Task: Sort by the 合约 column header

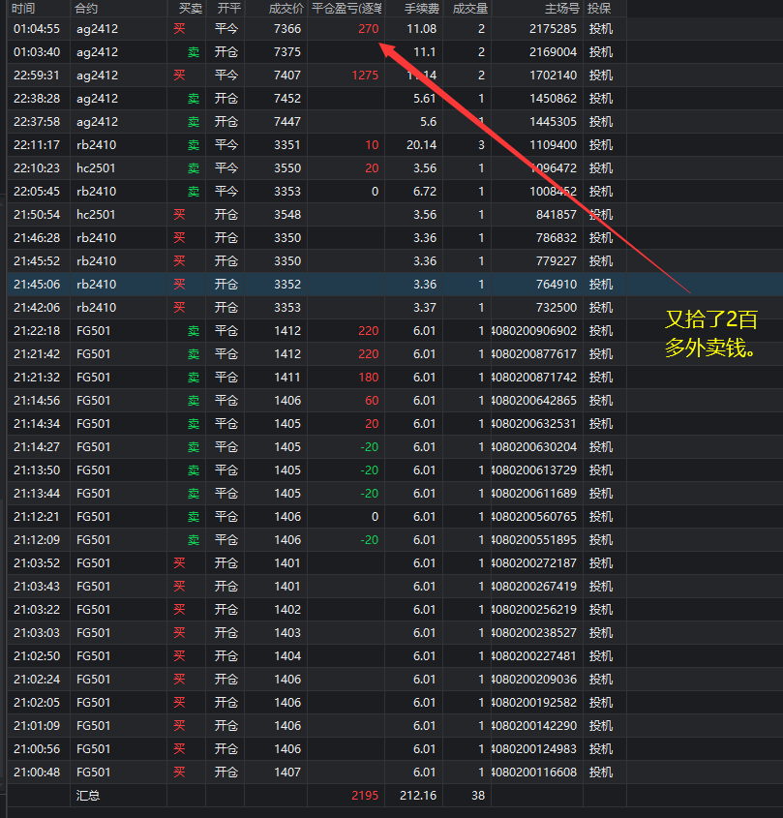Action: click(86, 8)
